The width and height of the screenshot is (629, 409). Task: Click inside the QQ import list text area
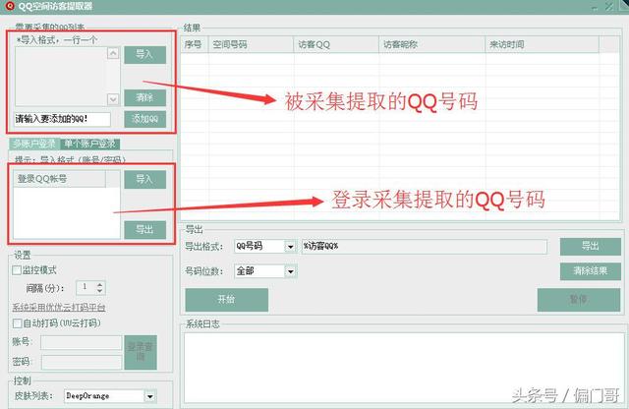coord(61,77)
